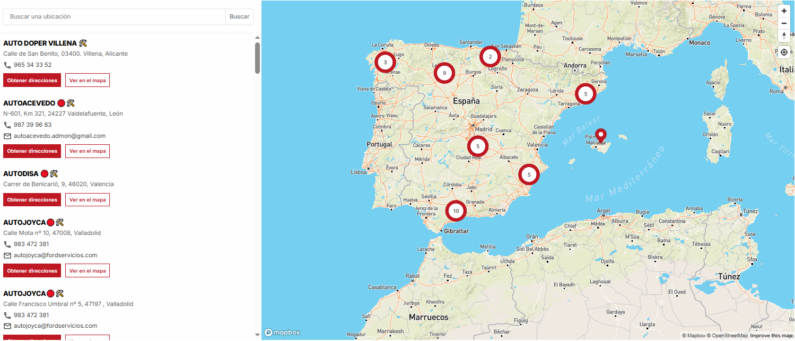Screen dimensions: 795x341
Task: Get directions to AUTODISA in Valencia
Action: tap(32, 200)
